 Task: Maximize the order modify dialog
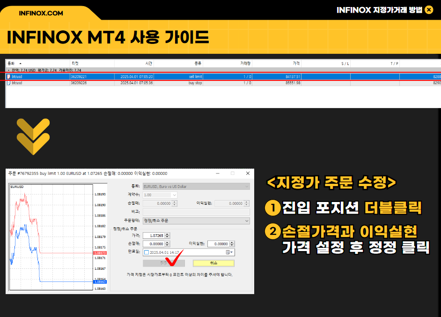pyautogui.click(x=233, y=173)
